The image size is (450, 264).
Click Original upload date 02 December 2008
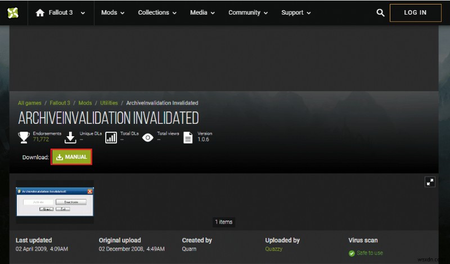132,249
